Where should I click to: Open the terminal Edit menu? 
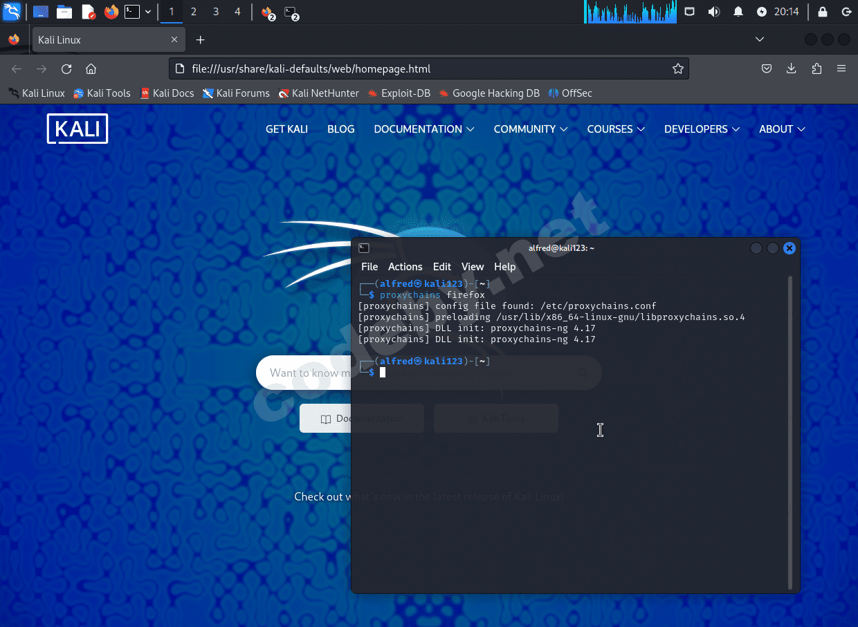pos(442,266)
